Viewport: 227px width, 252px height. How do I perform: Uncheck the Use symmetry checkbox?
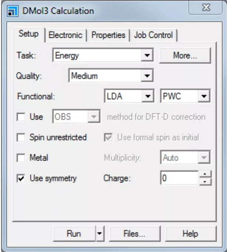click(x=21, y=178)
